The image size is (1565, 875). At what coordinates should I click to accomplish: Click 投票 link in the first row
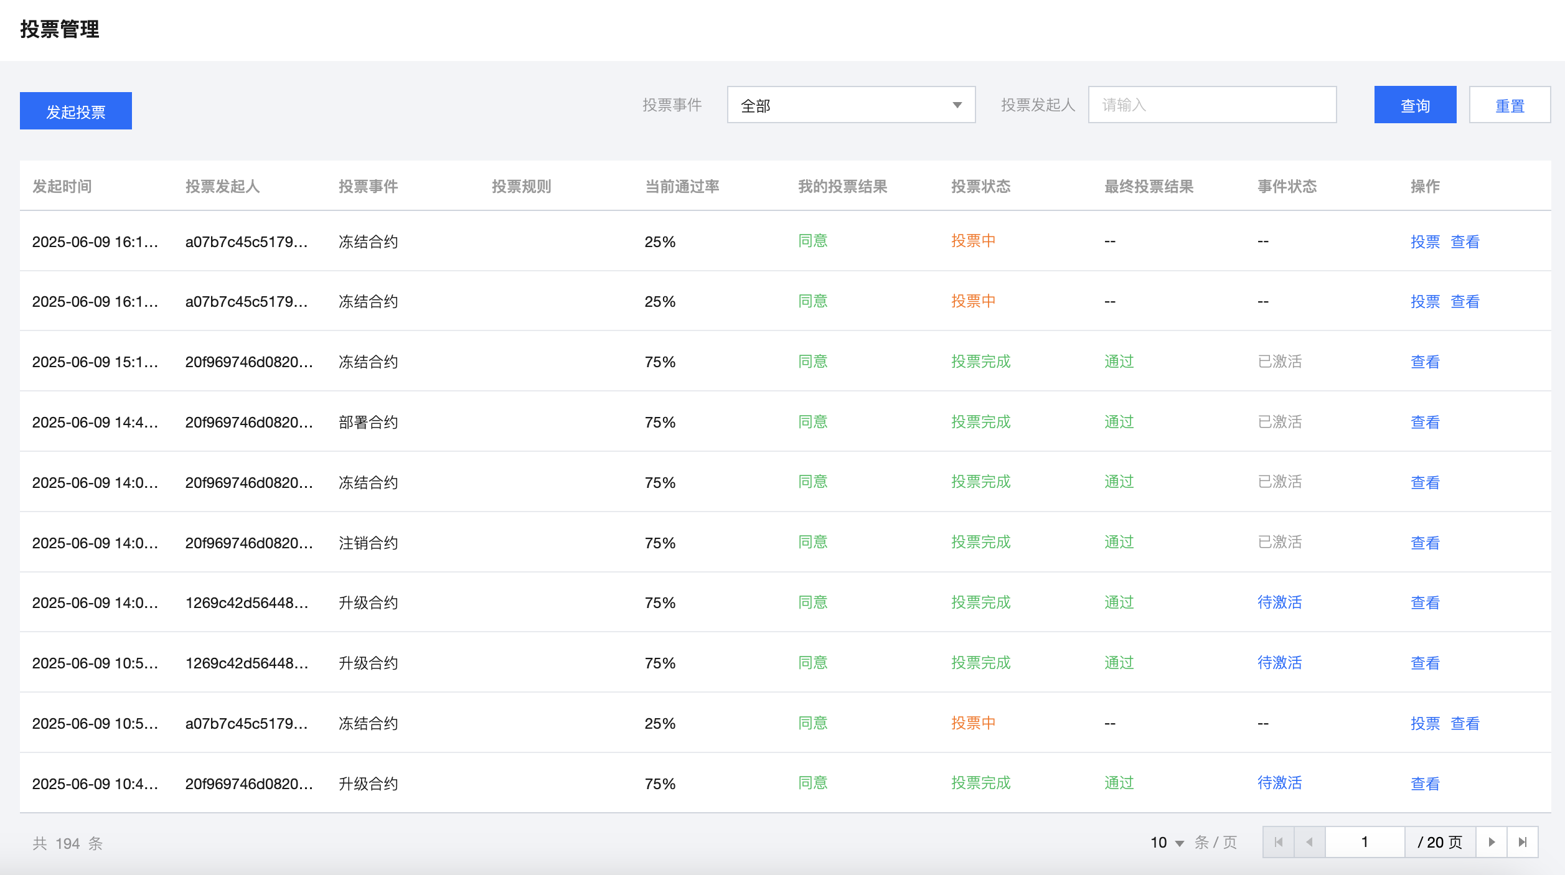[x=1425, y=241]
